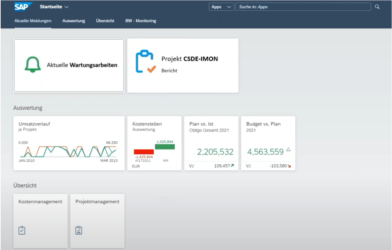392x250 pixels.
Task: Click the 2,205,532 value
Action: [x=215, y=152]
